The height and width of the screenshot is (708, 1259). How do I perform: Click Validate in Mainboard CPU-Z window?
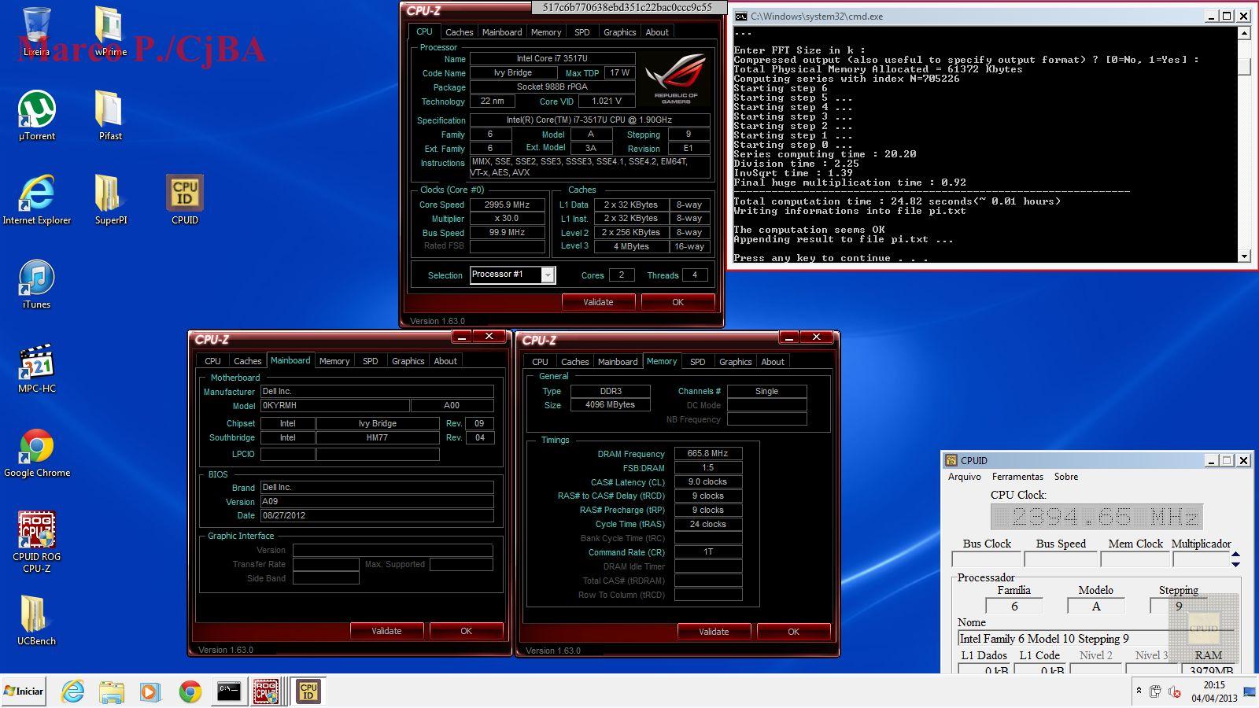(x=386, y=631)
